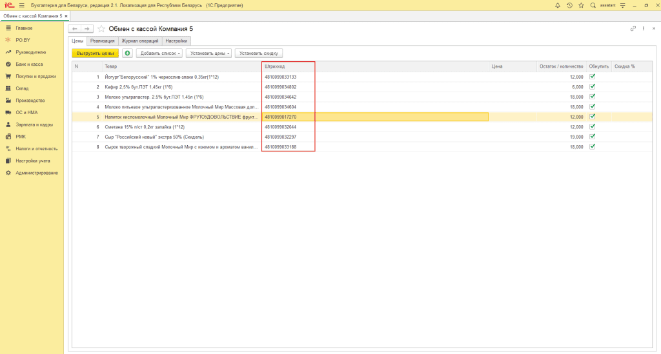Toggle Обнулить checkbox for Сметана row
The width and height of the screenshot is (661, 354).
tap(592, 126)
